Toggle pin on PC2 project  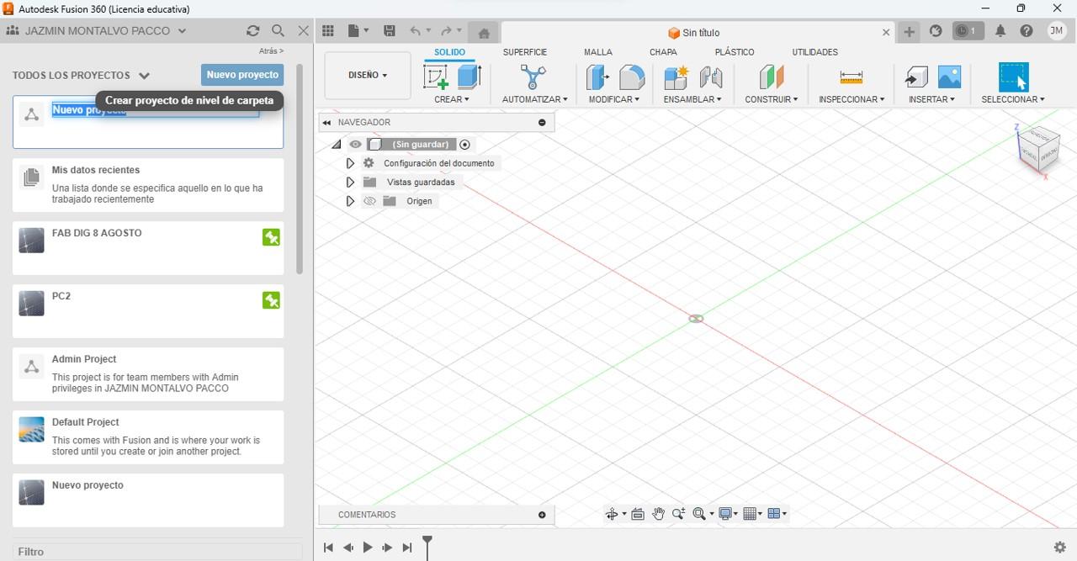click(271, 300)
